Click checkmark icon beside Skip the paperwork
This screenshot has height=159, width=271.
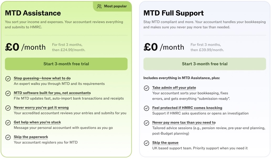pyautogui.click(x=8, y=137)
